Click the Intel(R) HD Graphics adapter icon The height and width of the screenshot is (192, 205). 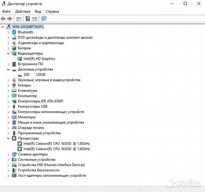tap(20, 59)
